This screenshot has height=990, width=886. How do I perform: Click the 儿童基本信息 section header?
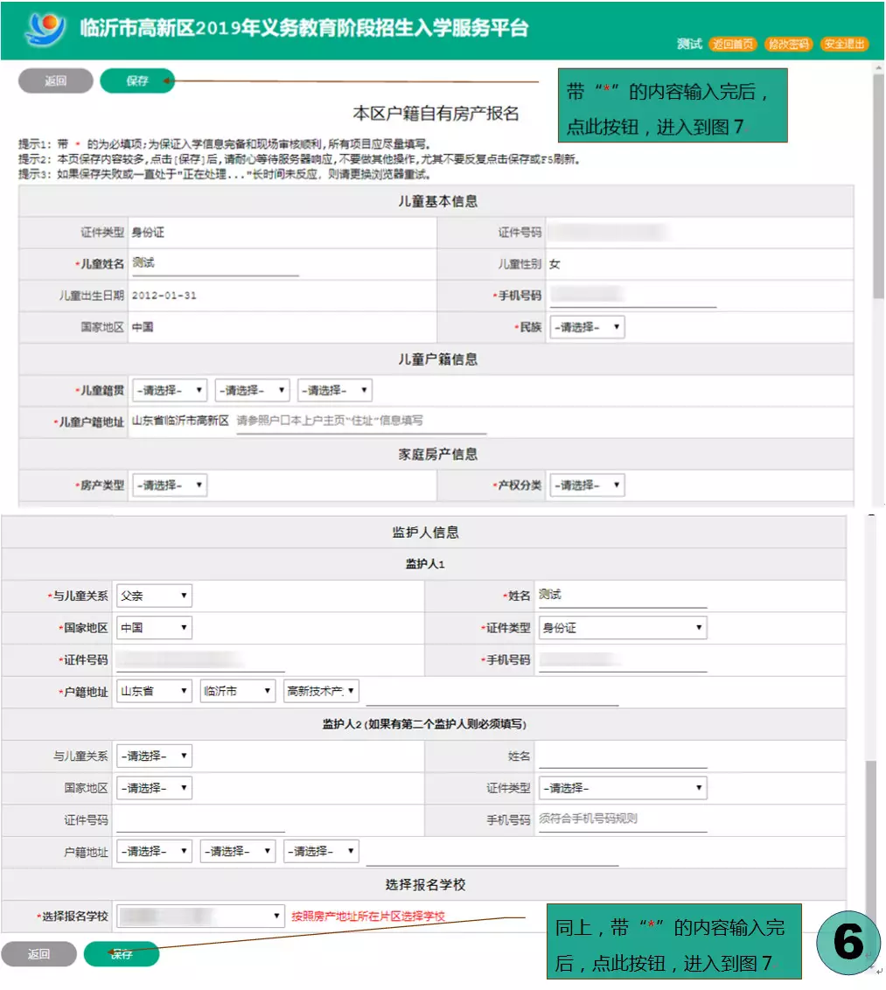(x=437, y=201)
